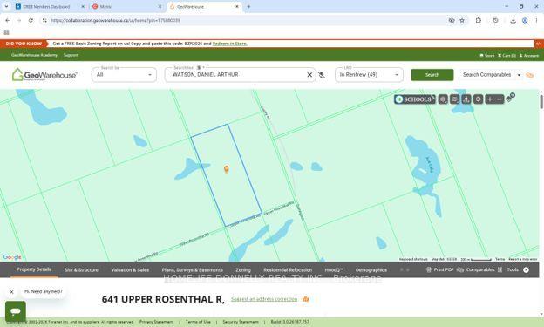Image resolution: width=544 pixels, height=327 pixels.
Task: Toggle the Schools map layer button
Action: [x=415, y=99]
